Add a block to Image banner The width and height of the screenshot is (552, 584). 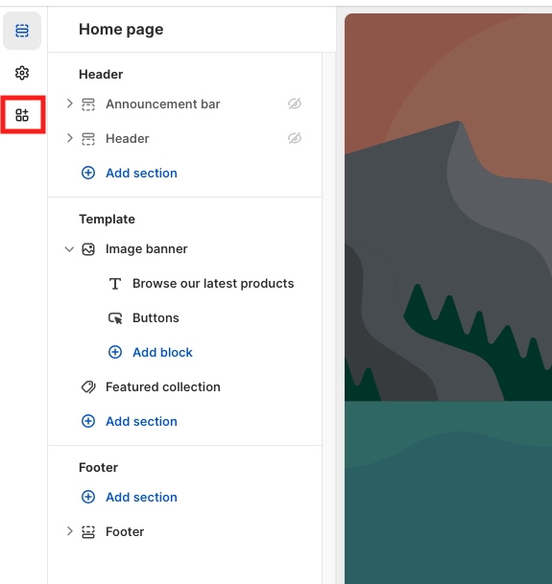click(162, 352)
